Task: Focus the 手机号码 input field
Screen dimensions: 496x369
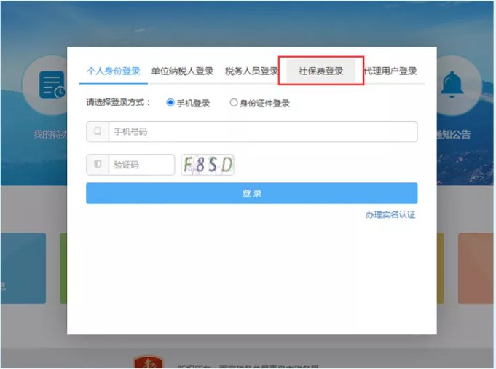Action: 262,132
